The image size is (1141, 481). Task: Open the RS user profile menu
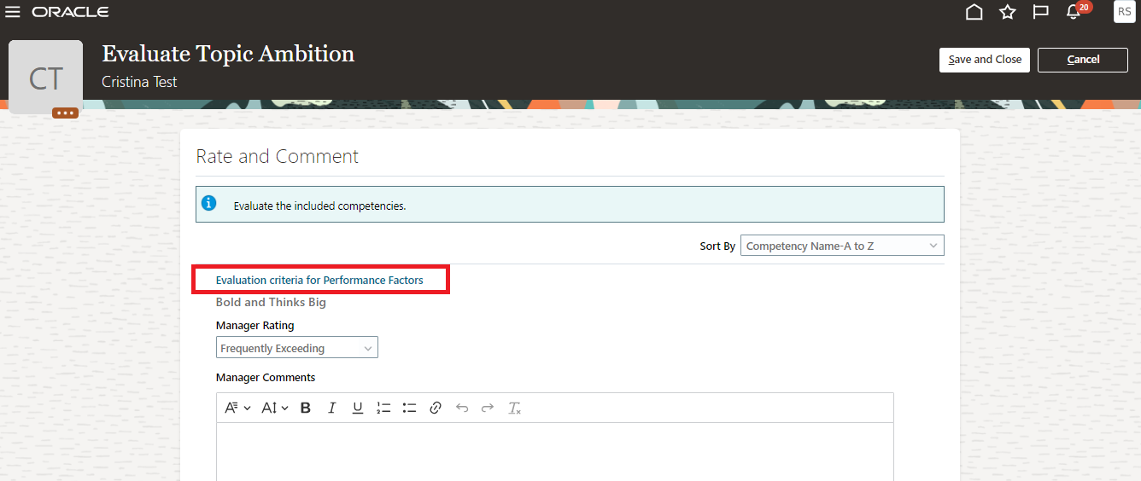click(1124, 11)
